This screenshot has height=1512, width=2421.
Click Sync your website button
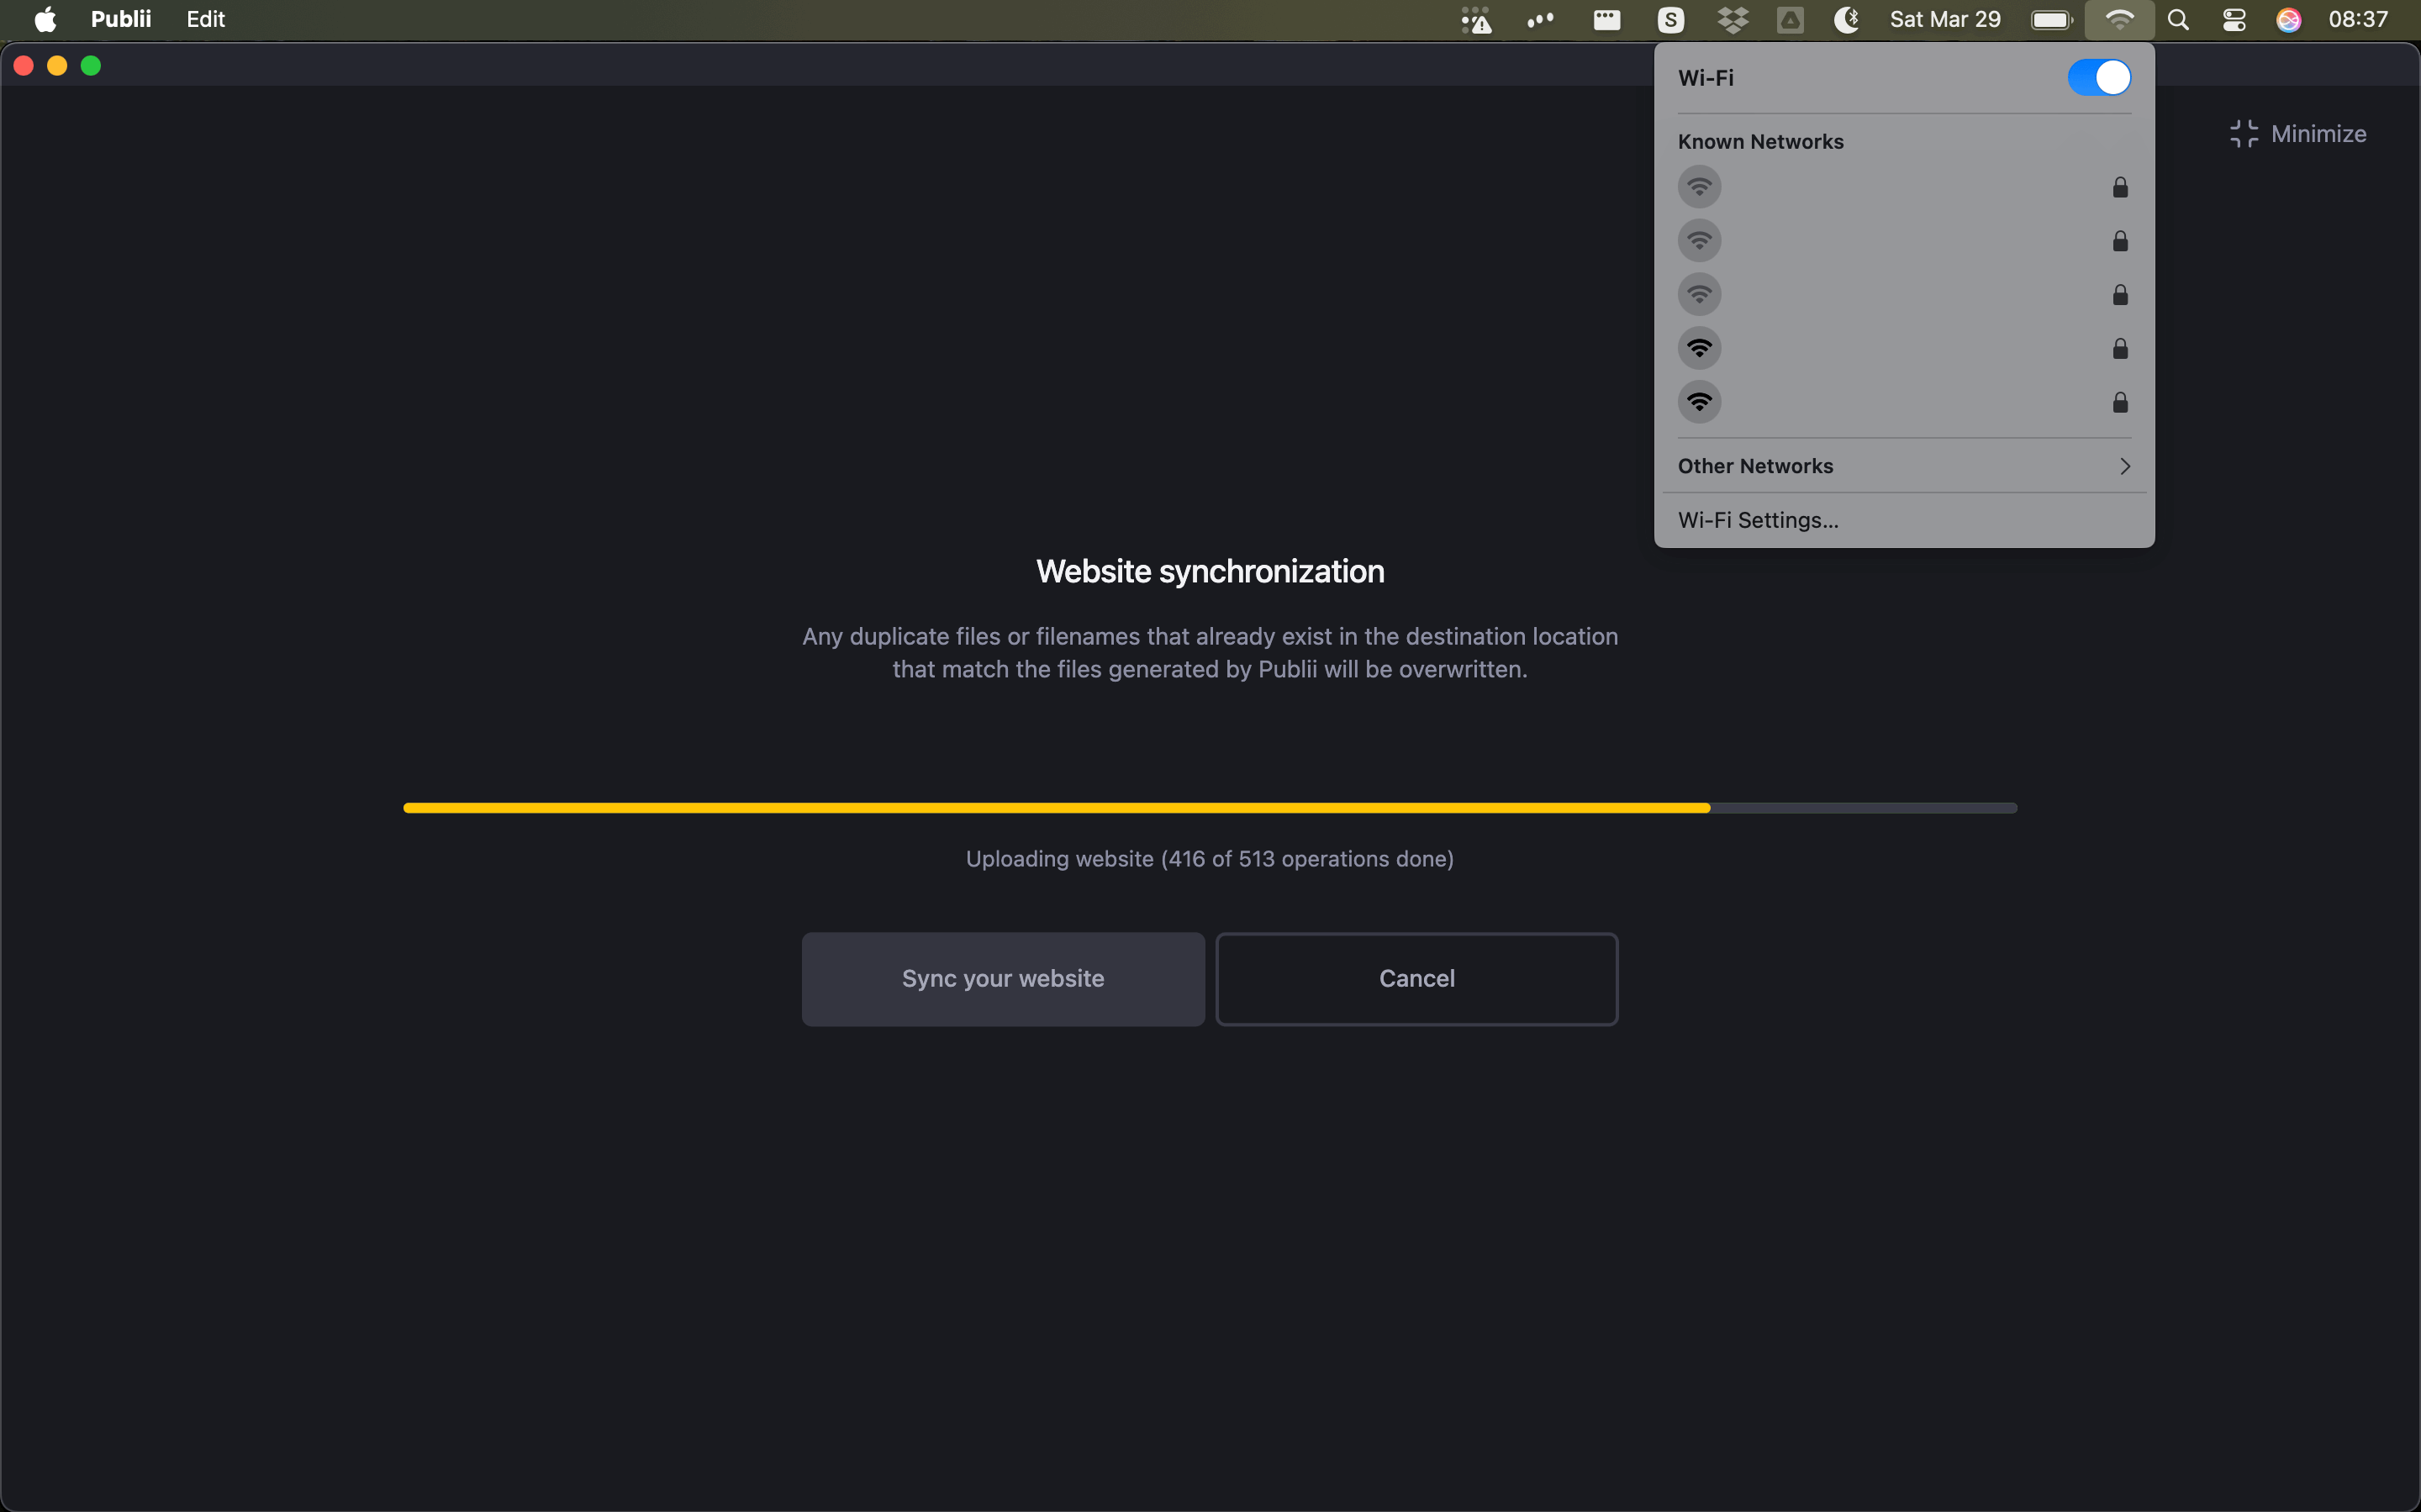tap(1003, 979)
